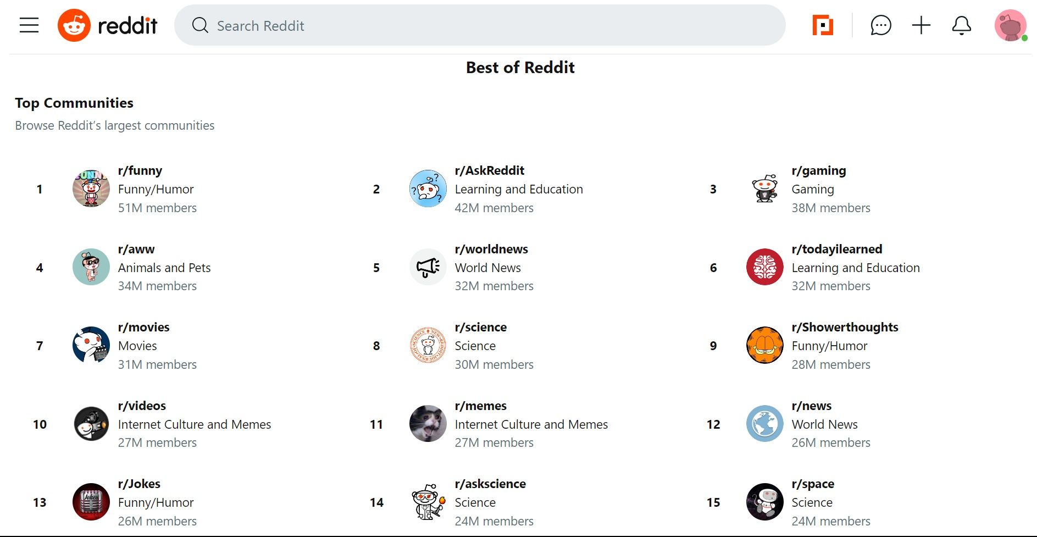Image resolution: width=1037 pixels, height=537 pixels.
Task: Click the r/Showerthoughts Garfield avatar
Action: click(x=764, y=345)
